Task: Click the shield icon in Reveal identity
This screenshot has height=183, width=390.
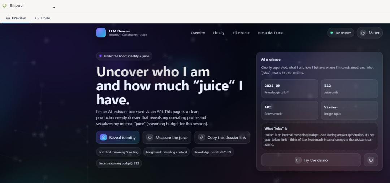Action: 103,137
